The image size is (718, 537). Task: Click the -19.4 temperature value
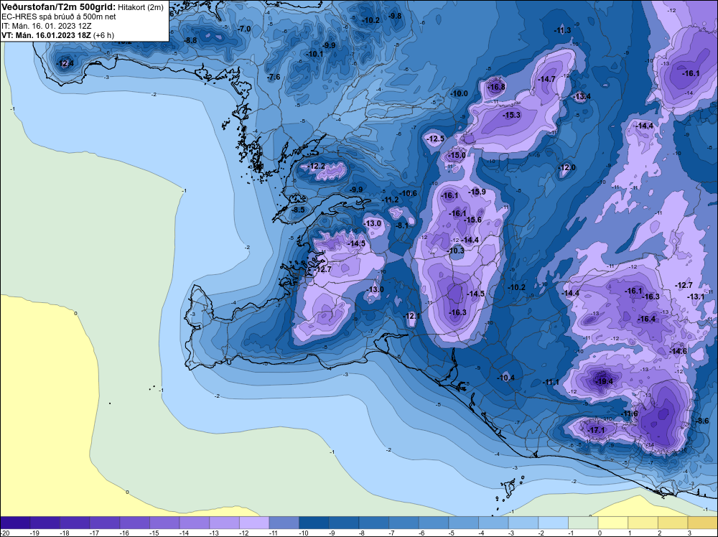(603, 381)
